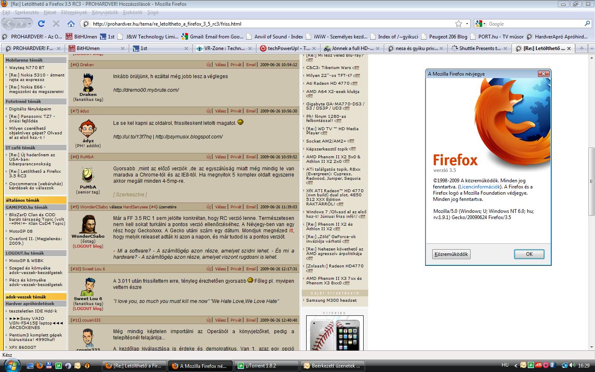Open the Socket AM2/AM2+ topic
Image resolution: width=595 pixels, height=372 pixels.
point(326,141)
